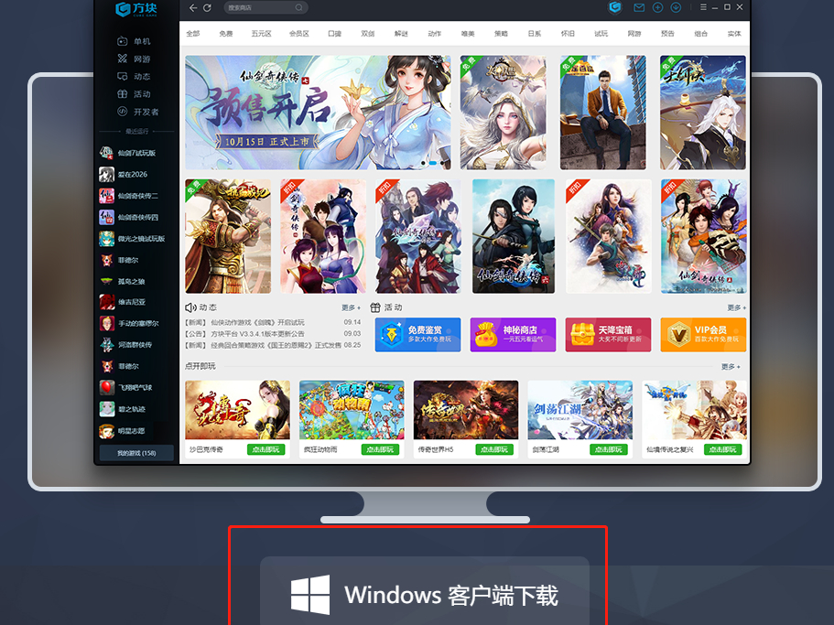The height and width of the screenshot is (625, 834).
Task: Select the 实体 category tab
Action: pos(734,34)
